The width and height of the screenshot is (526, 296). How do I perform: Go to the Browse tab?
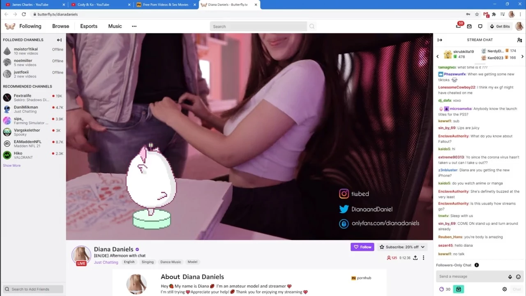pos(60,26)
